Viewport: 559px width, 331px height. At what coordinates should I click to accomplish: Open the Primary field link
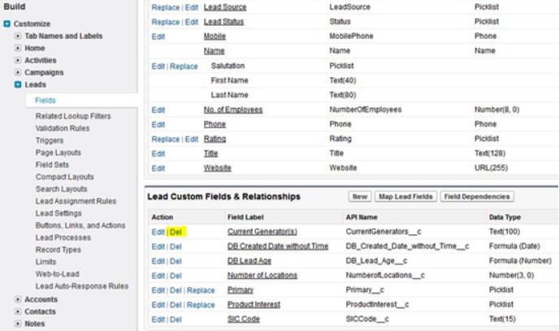(240, 290)
